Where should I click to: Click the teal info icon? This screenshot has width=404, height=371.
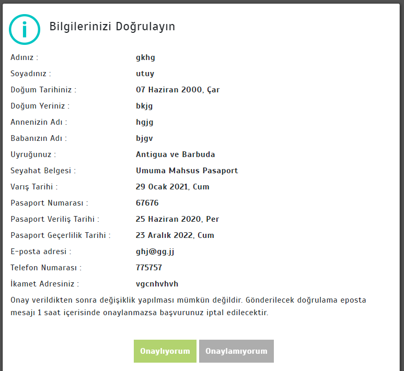pos(25,29)
